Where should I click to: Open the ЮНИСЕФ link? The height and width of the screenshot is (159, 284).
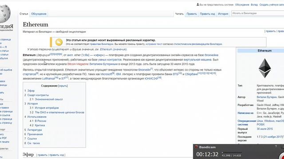click(151, 79)
